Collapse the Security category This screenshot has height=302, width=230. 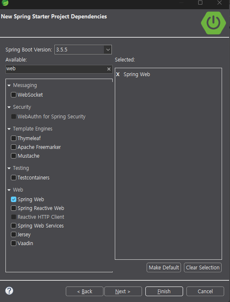(9, 107)
